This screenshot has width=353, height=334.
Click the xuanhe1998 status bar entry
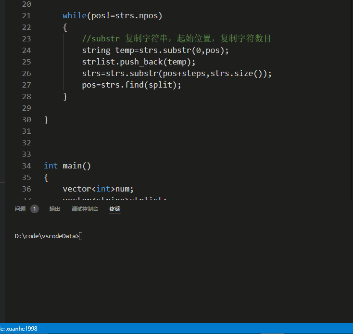[x=19, y=329]
